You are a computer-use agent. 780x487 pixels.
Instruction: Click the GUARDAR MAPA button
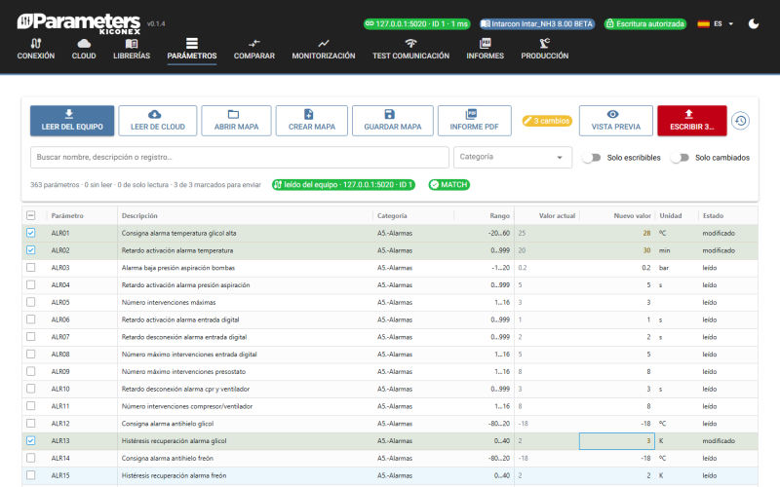coord(393,121)
